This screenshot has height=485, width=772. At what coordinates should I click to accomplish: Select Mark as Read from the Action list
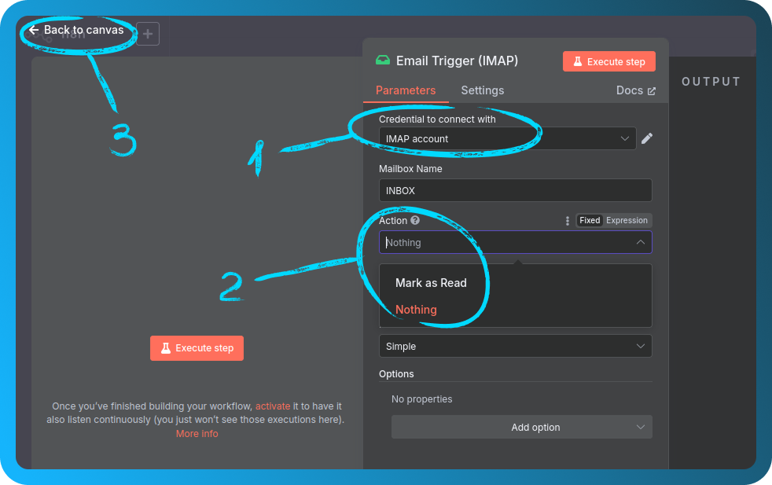(x=431, y=283)
